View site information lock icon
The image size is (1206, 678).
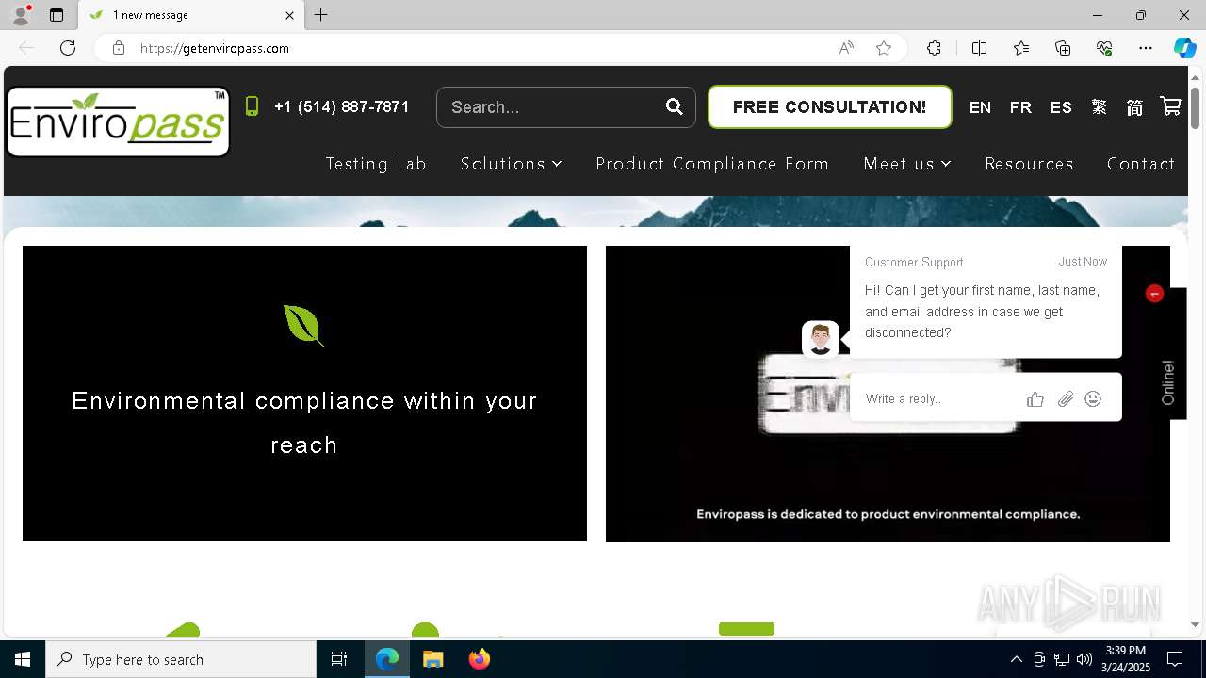click(119, 48)
